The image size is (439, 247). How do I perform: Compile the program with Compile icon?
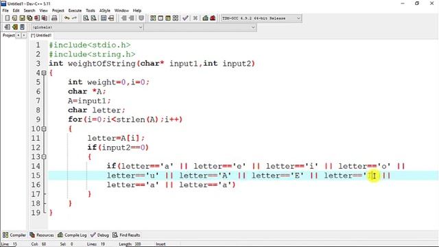pyautogui.click(x=153, y=19)
